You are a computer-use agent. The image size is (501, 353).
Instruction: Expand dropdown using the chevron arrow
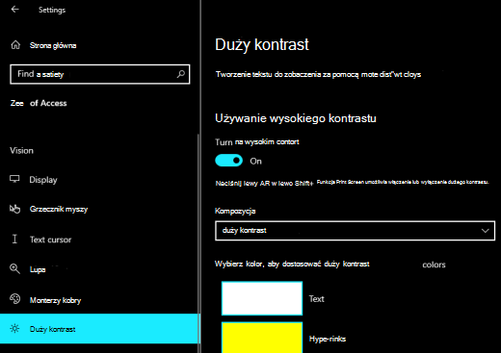485,231
